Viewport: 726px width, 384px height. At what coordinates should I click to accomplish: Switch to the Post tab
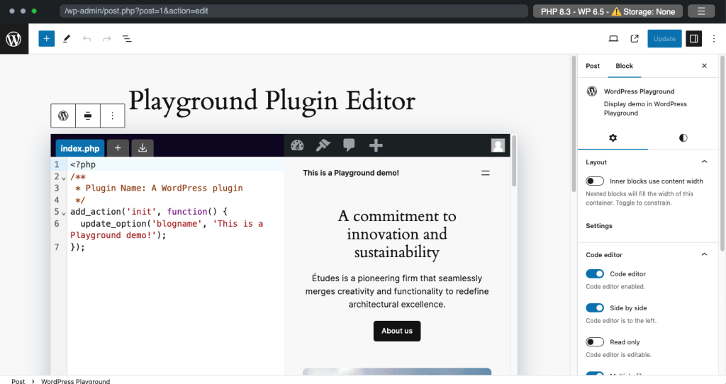point(593,66)
